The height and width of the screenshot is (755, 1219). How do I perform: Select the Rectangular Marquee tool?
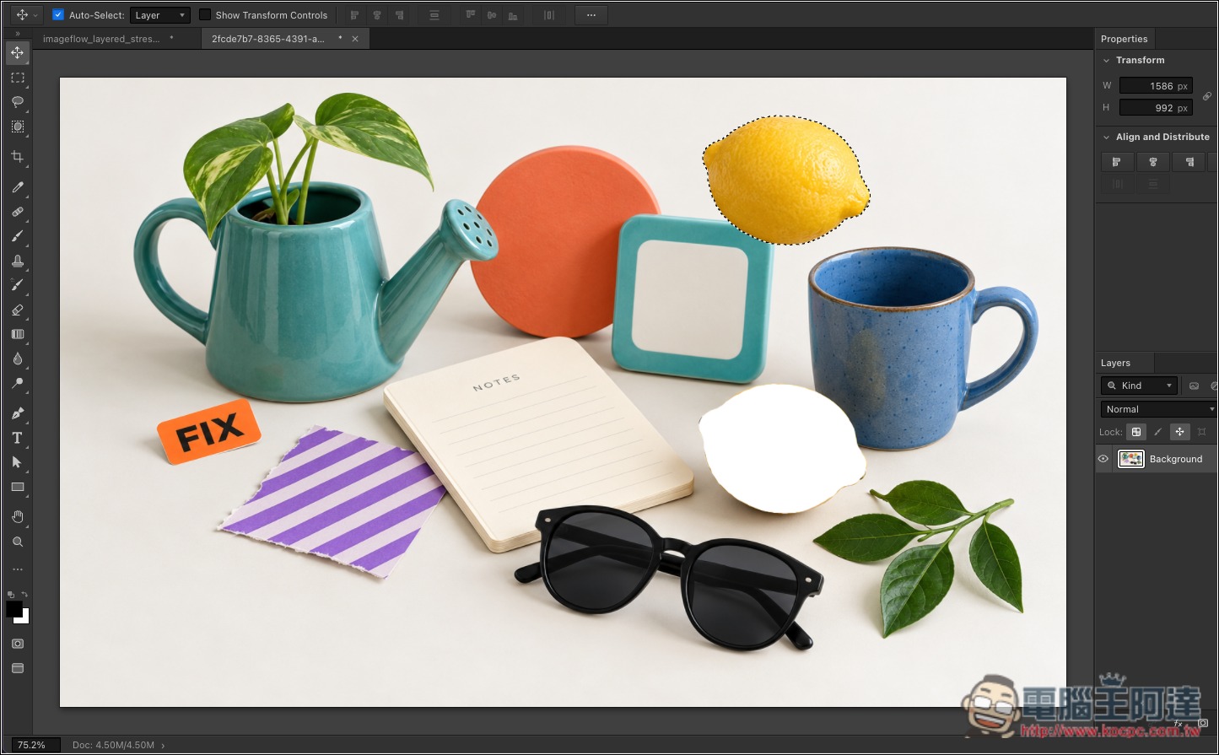pos(17,78)
